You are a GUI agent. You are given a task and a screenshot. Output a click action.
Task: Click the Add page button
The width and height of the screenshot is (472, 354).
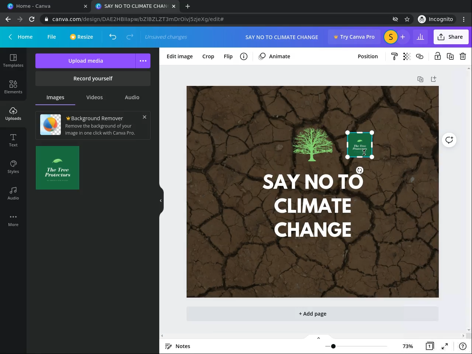coord(313,314)
